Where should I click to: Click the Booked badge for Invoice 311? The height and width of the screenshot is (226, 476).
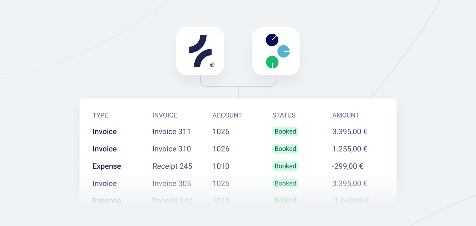coord(285,131)
